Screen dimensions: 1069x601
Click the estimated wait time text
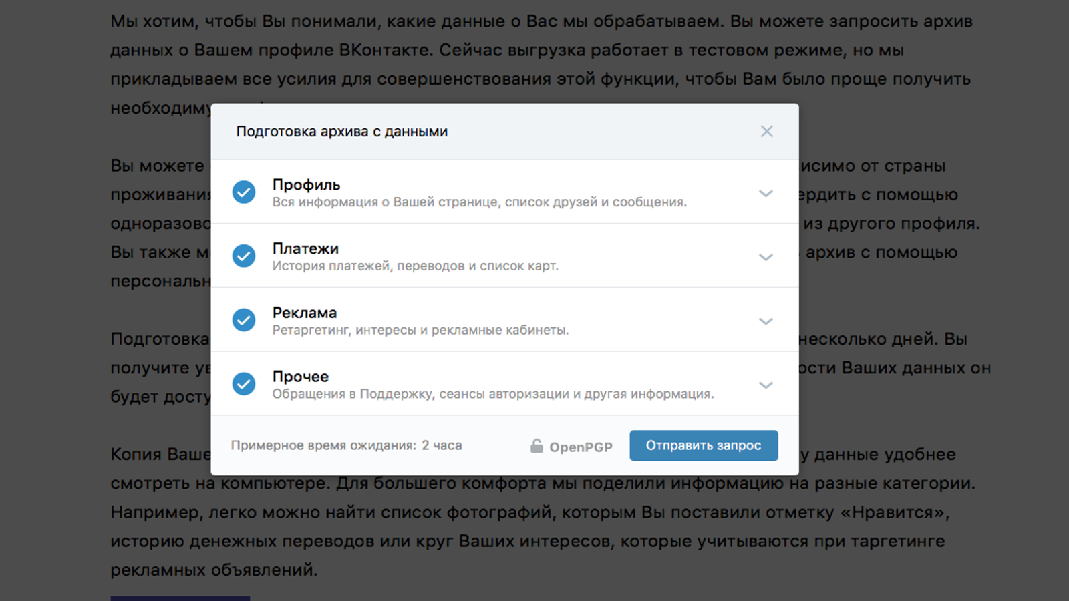coord(346,445)
